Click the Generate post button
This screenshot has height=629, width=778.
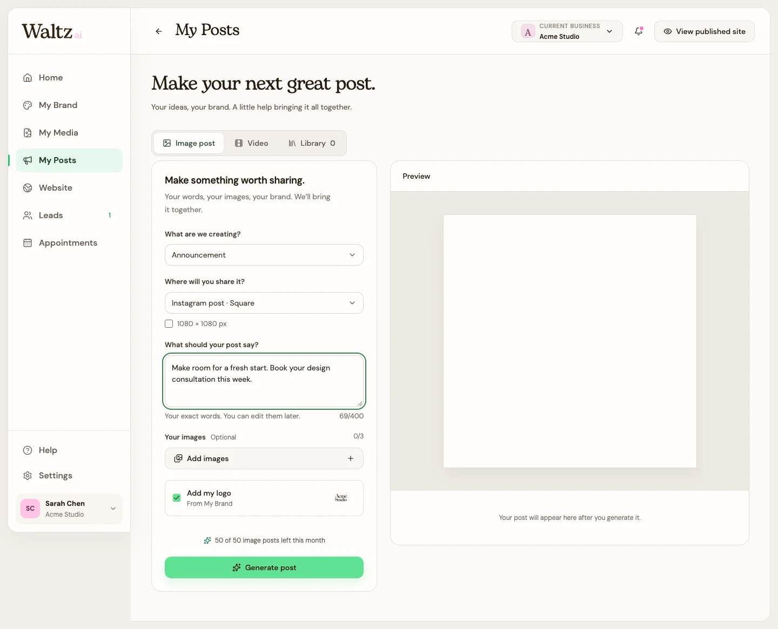[x=264, y=567]
